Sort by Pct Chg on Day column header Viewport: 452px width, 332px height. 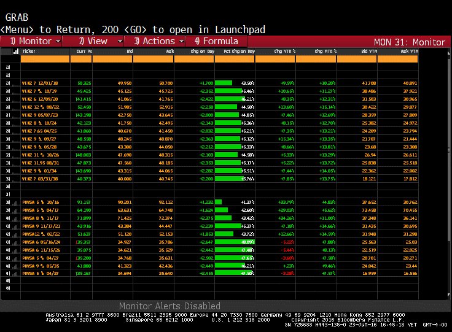(x=240, y=52)
